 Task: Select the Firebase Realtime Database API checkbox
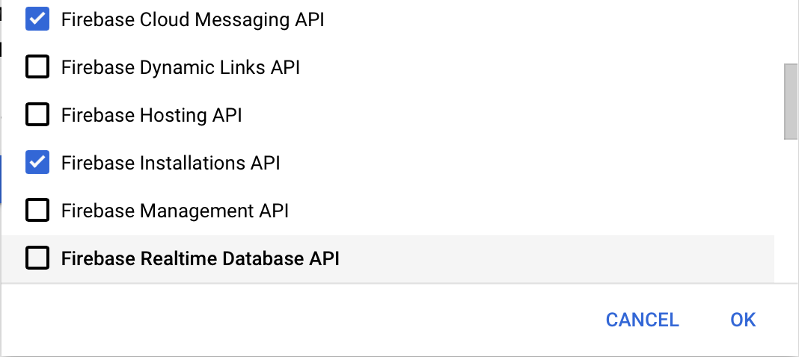pyautogui.click(x=37, y=258)
